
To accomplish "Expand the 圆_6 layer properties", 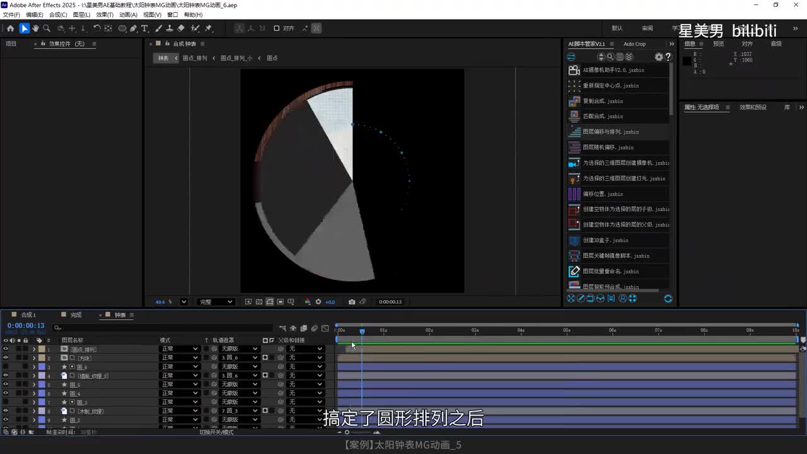I will [x=34, y=366].
